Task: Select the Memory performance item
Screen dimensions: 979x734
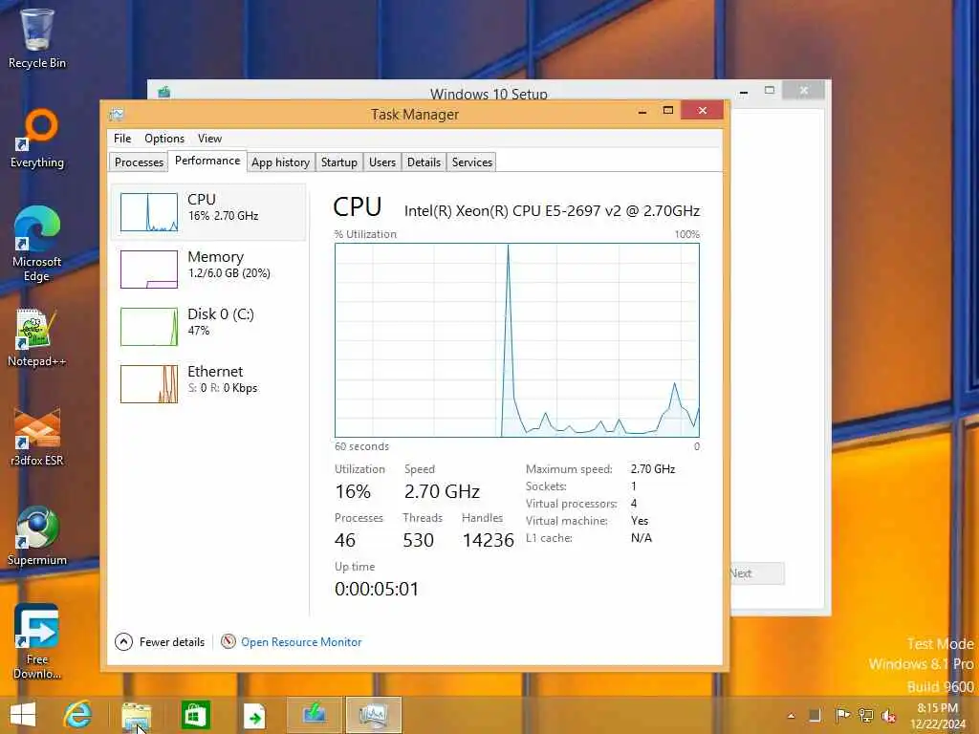Action: point(208,269)
